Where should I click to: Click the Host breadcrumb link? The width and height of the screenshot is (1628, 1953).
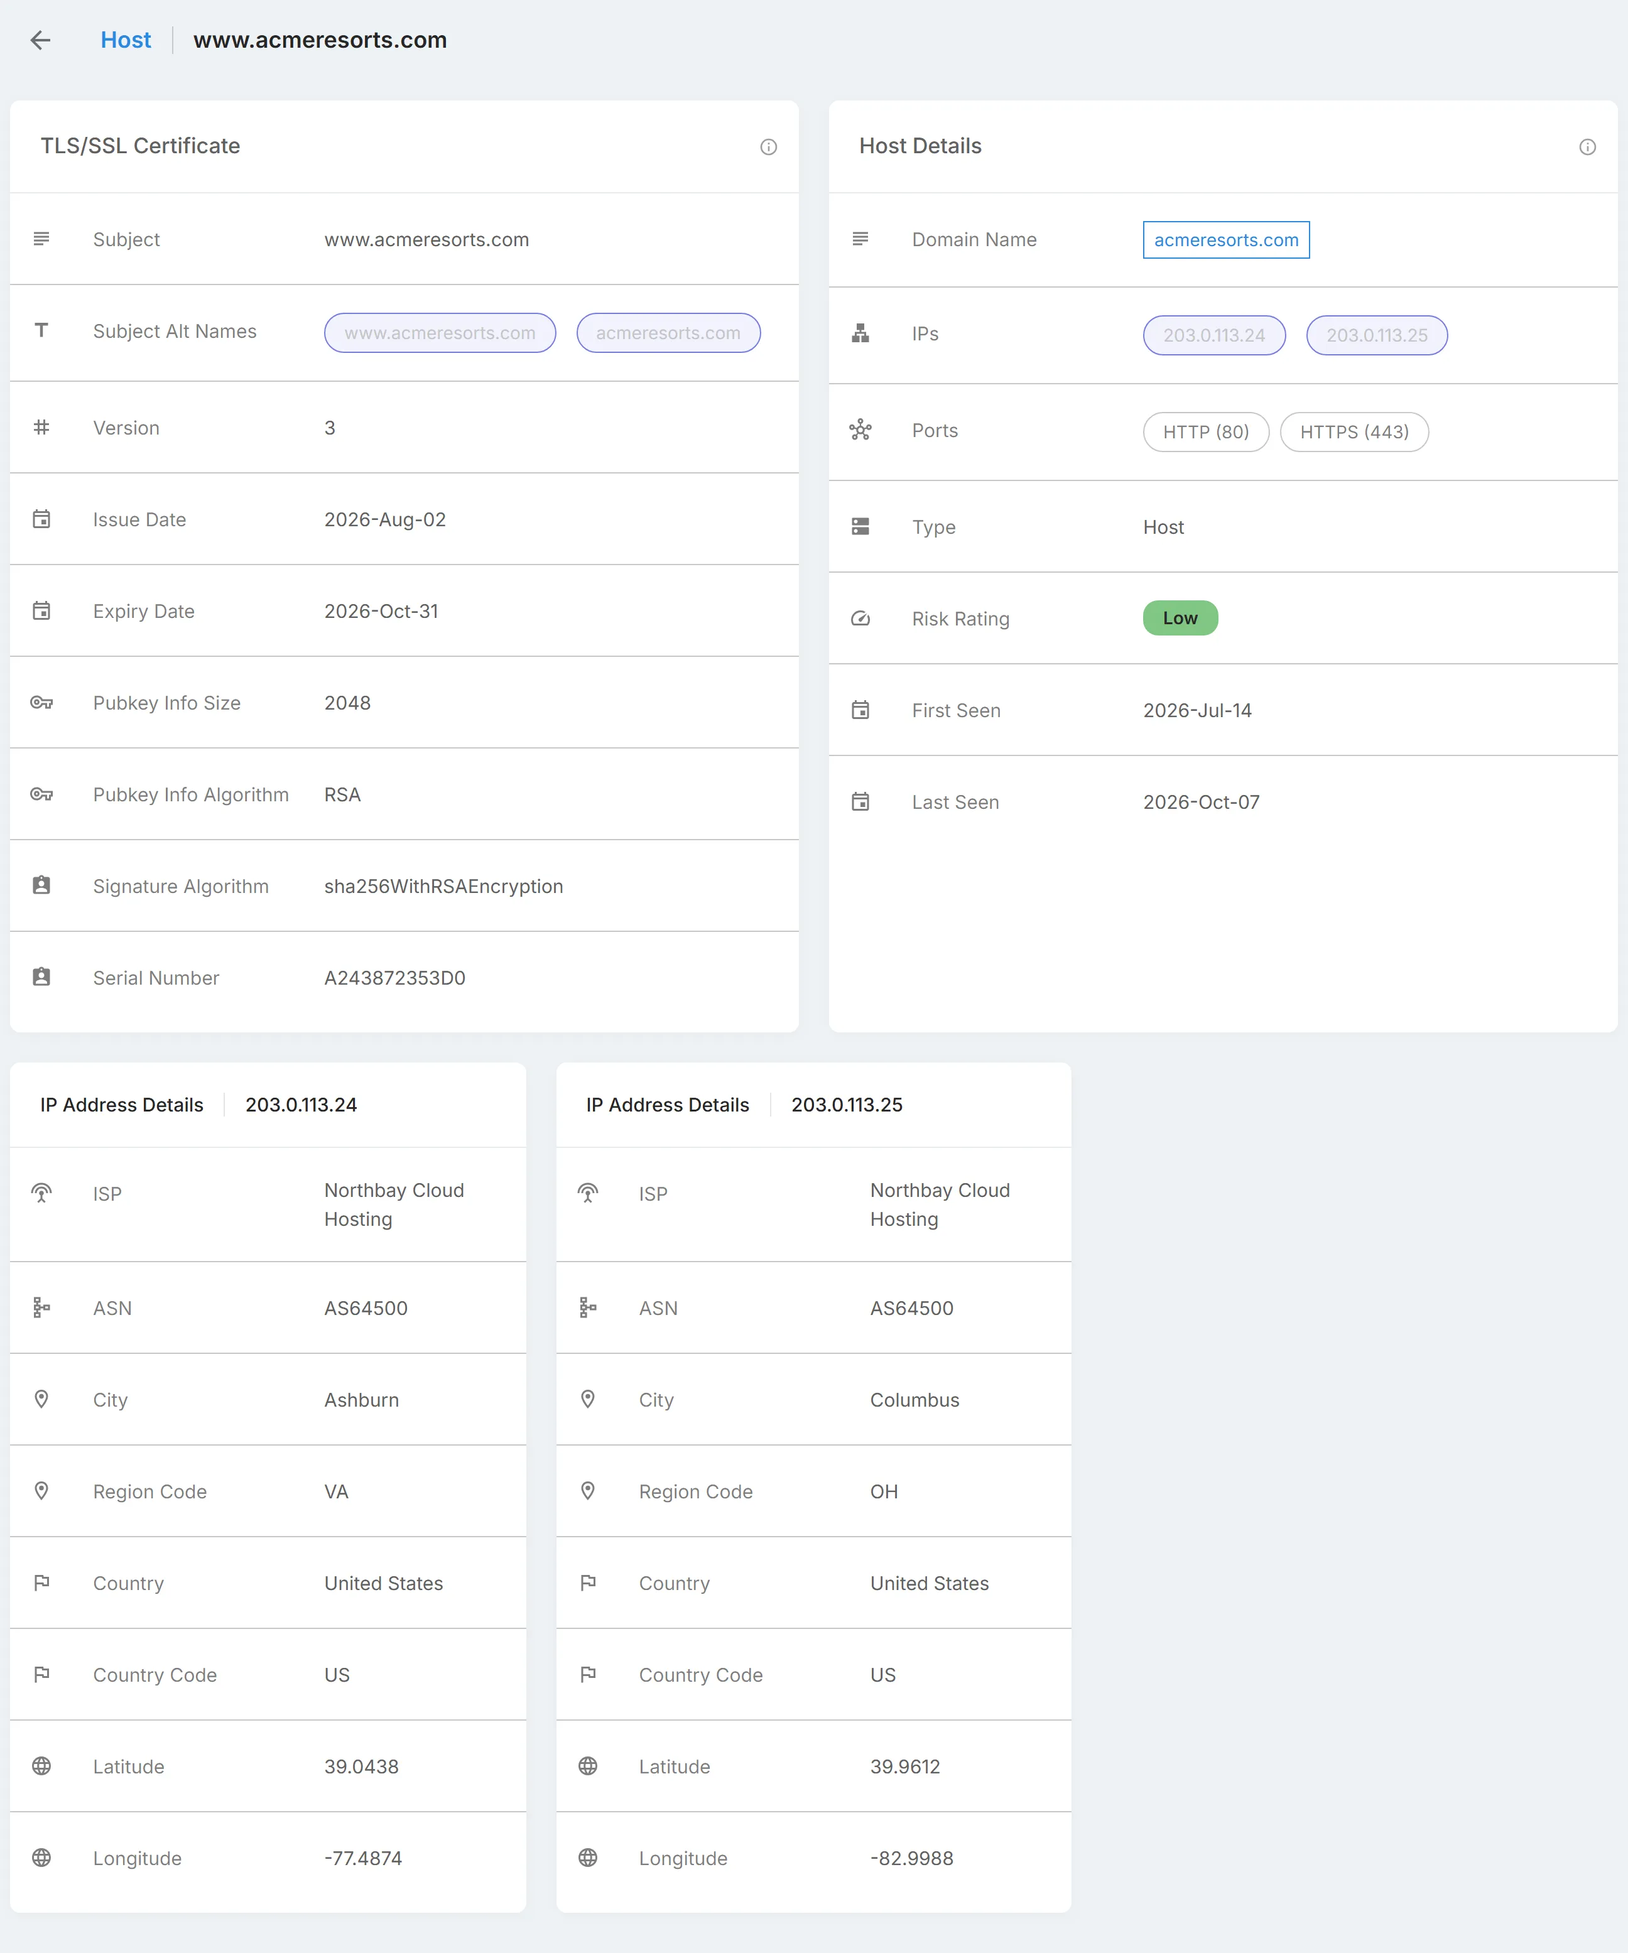pos(126,40)
